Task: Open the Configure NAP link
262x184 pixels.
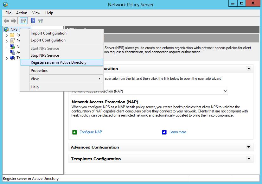Action: coord(91,132)
